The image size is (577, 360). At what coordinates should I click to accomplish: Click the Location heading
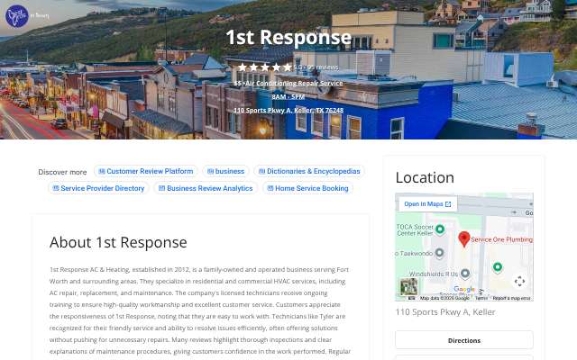click(425, 178)
